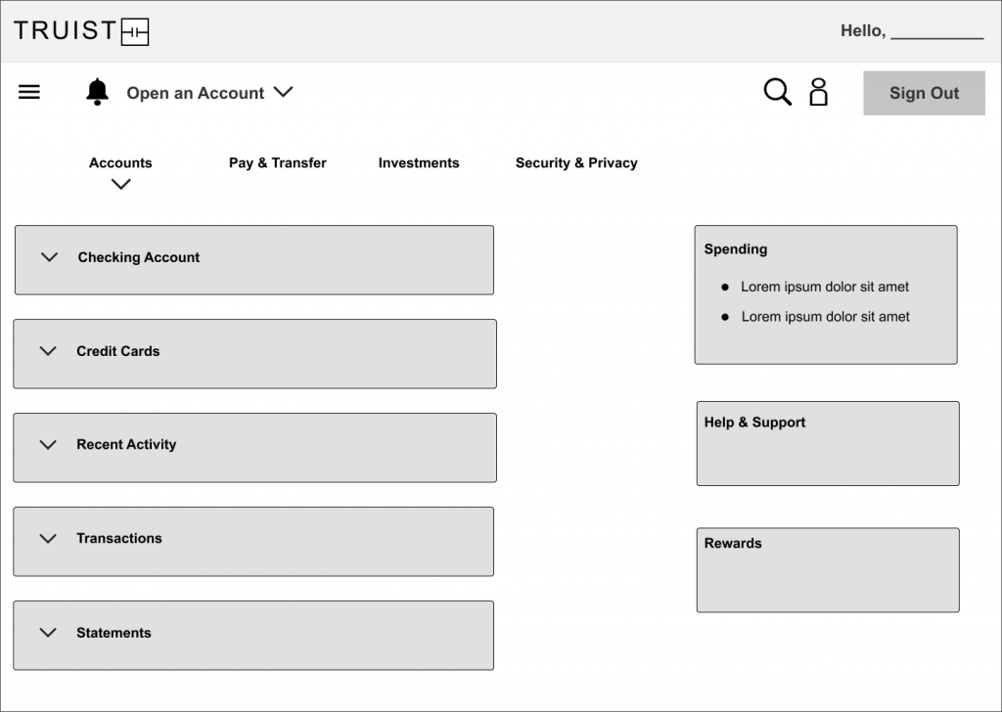The width and height of the screenshot is (1002, 712).
Task: Click the Truist logo
Action: [x=81, y=31]
